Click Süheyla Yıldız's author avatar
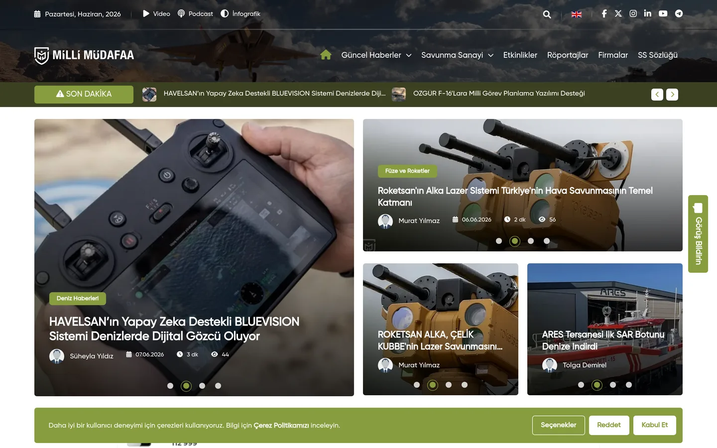Image resolution: width=717 pixels, height=448 pixels. click(57, 356)
